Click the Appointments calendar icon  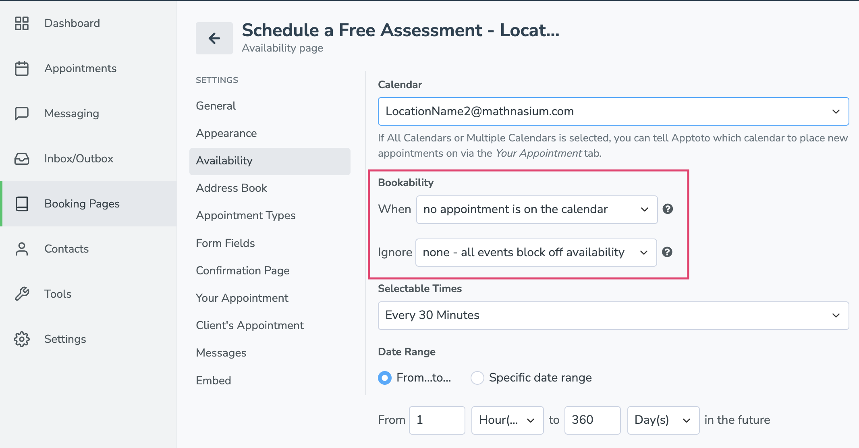click(22, 68)
